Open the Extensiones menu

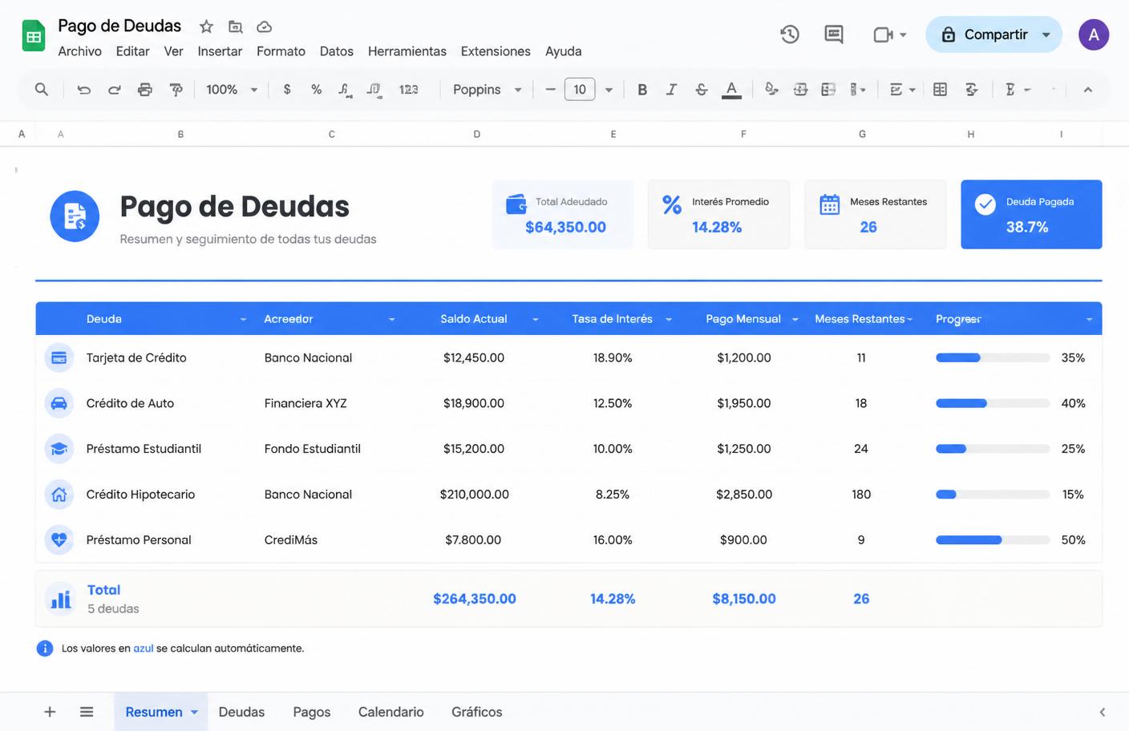click(496, 51)
